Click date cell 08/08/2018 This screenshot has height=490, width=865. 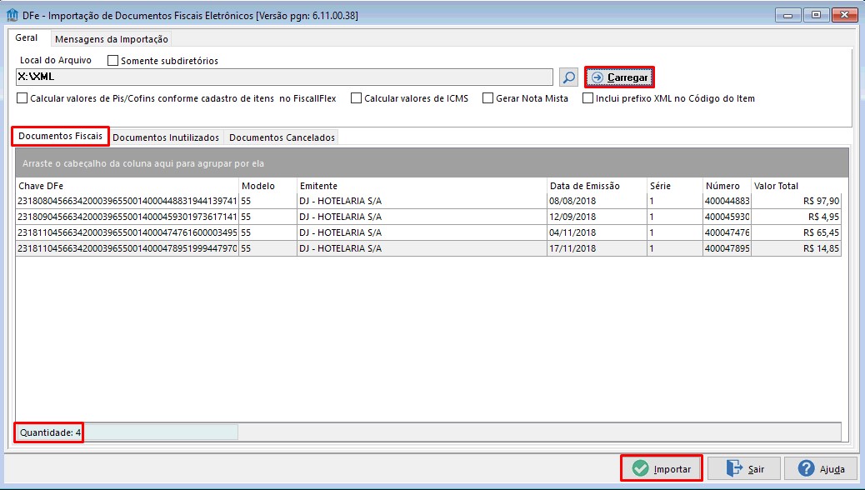[x=597, y=201]
